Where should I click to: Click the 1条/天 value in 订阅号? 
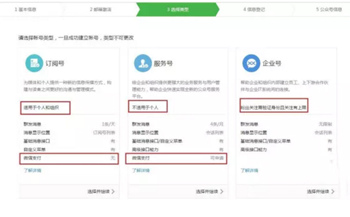(109, 124)
